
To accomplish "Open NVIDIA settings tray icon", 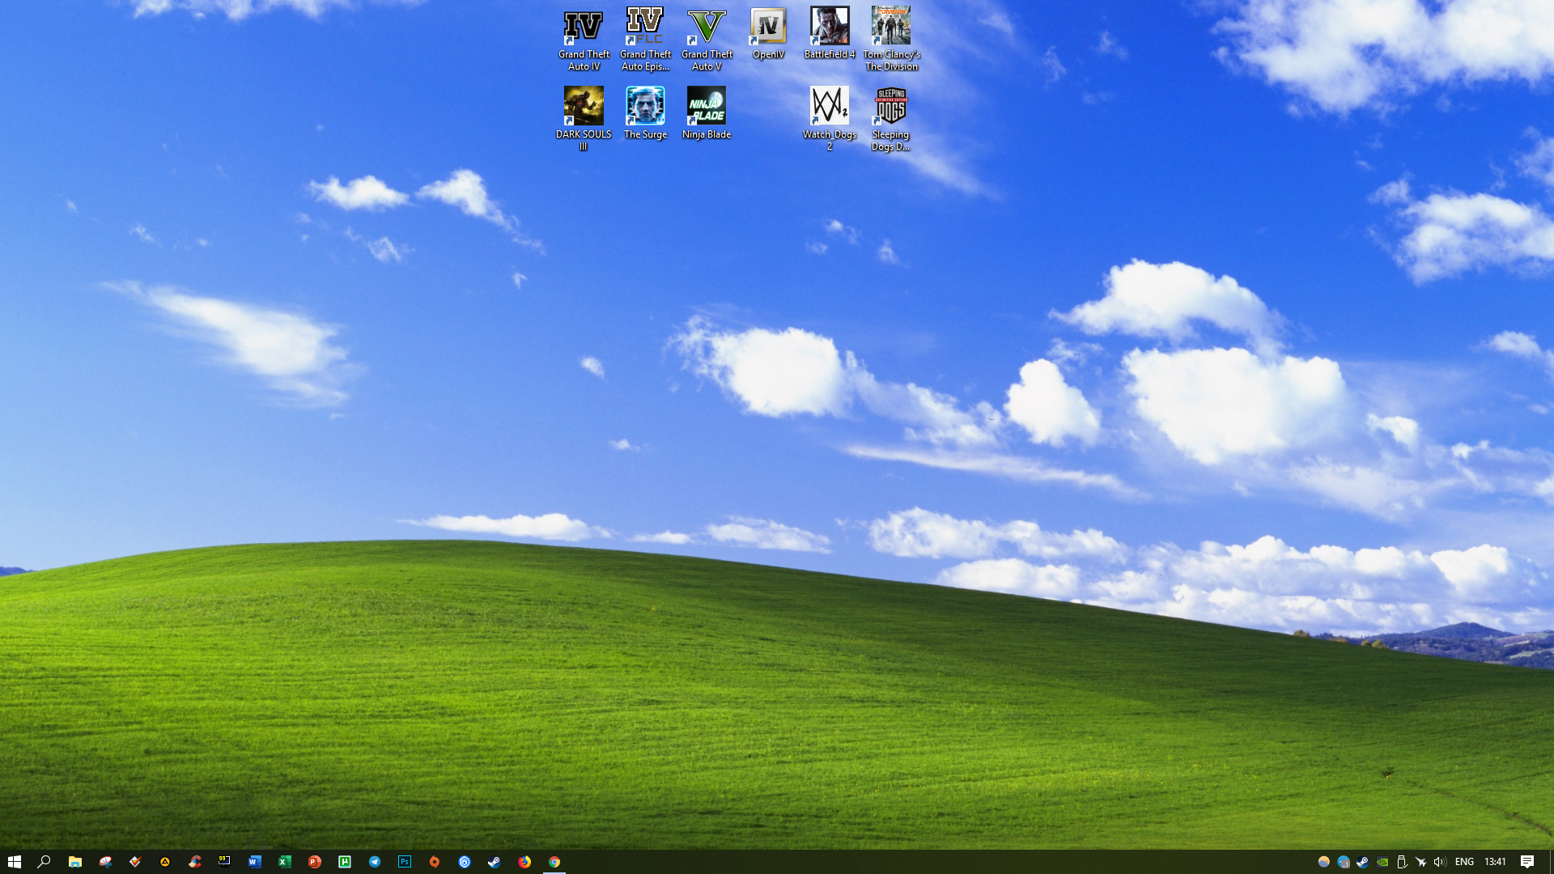I will pos(1382,862).
